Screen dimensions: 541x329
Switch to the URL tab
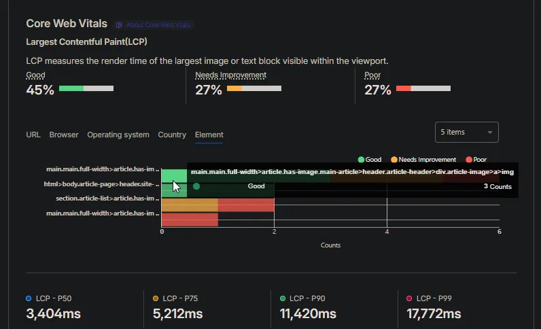click(33, 135)
